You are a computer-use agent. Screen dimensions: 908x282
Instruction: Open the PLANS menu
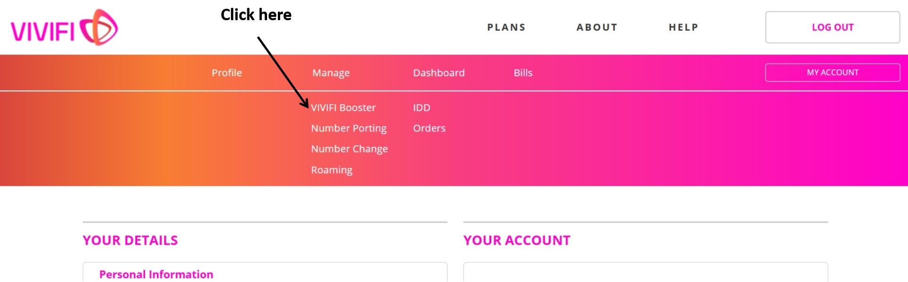[x=506, y=27]
